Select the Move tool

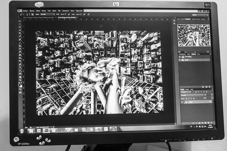pyautogui.click(x=20, y=21)
